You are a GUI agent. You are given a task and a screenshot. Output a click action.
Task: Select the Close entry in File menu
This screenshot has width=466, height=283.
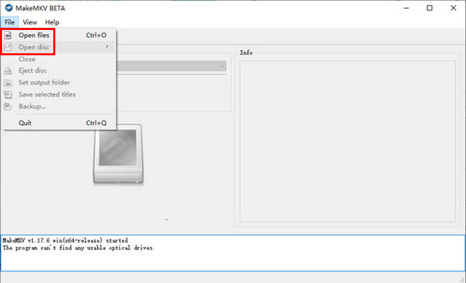point(27,59)
